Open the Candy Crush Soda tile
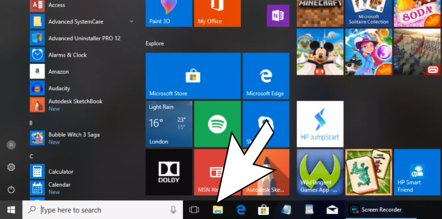Image resolution: width=442 pixels, height=219 pixels. [418, 13]
